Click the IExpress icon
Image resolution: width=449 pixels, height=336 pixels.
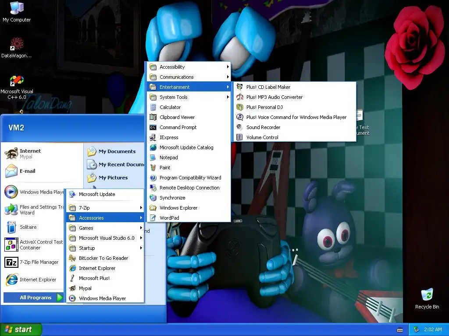(x=153, y=137)
